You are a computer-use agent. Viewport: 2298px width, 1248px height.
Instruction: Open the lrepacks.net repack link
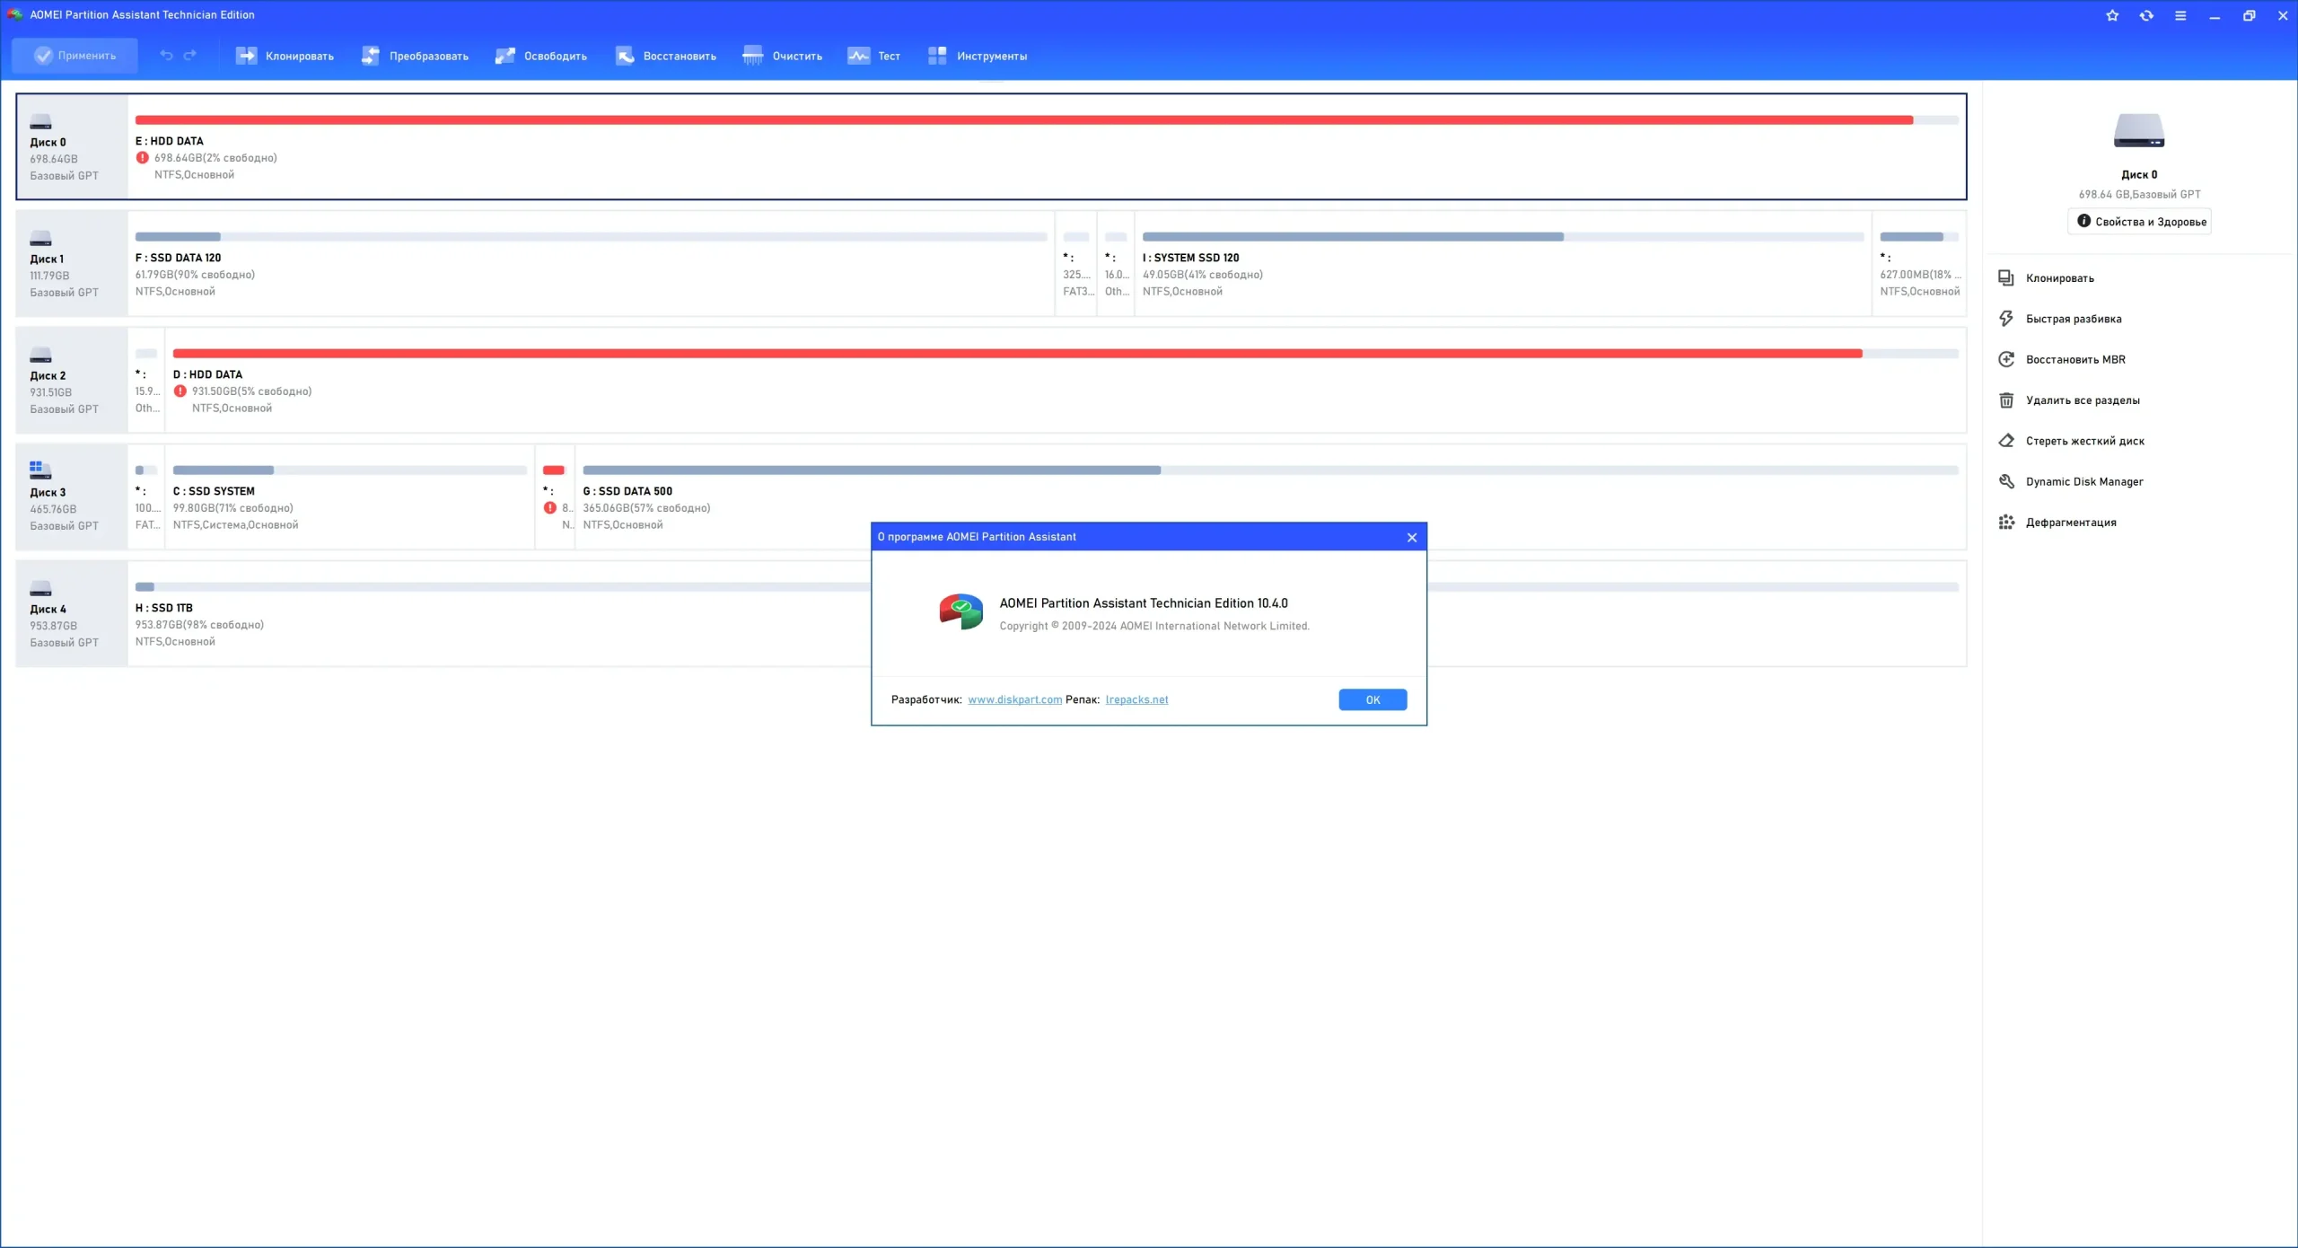(1136, 699)
